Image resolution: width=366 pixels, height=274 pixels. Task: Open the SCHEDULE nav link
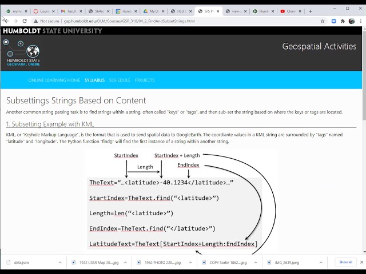coord(120,80)
